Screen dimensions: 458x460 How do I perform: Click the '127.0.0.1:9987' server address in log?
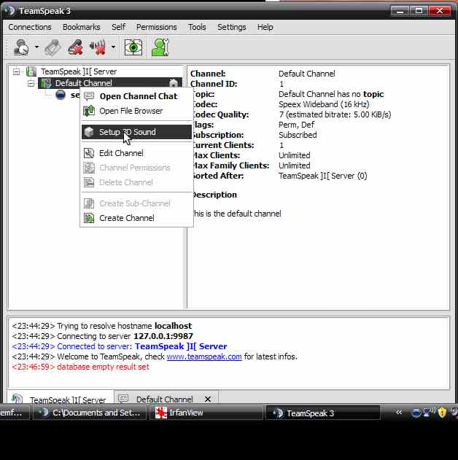click(163, 336)
